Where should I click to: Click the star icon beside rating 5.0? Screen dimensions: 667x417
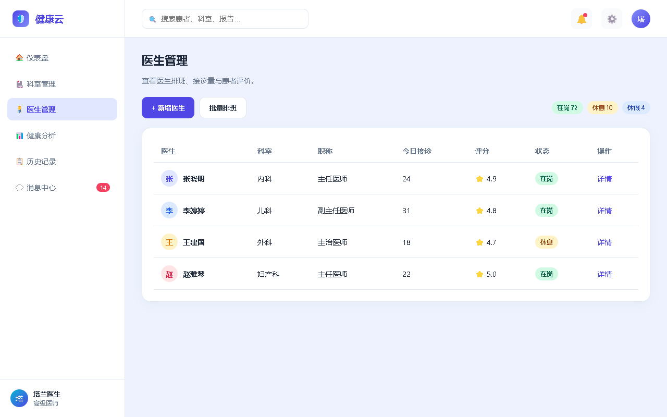479,274
